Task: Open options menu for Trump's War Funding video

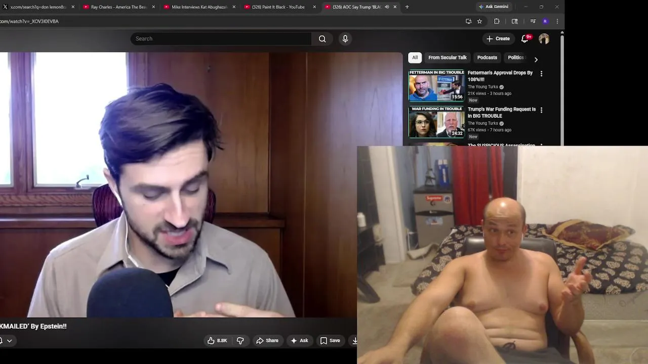Action: coord(541,110)
